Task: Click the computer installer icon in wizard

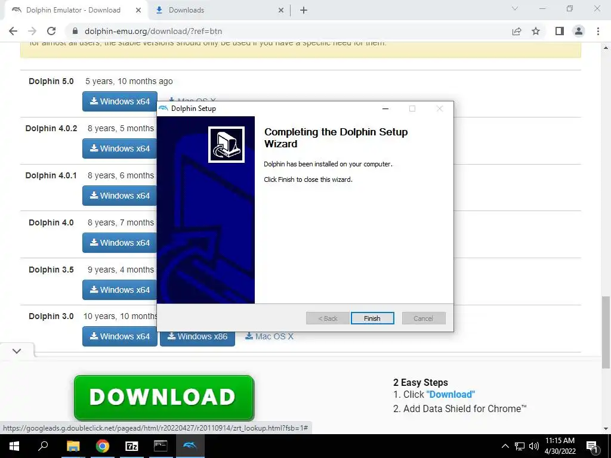Action: (226, 144)
